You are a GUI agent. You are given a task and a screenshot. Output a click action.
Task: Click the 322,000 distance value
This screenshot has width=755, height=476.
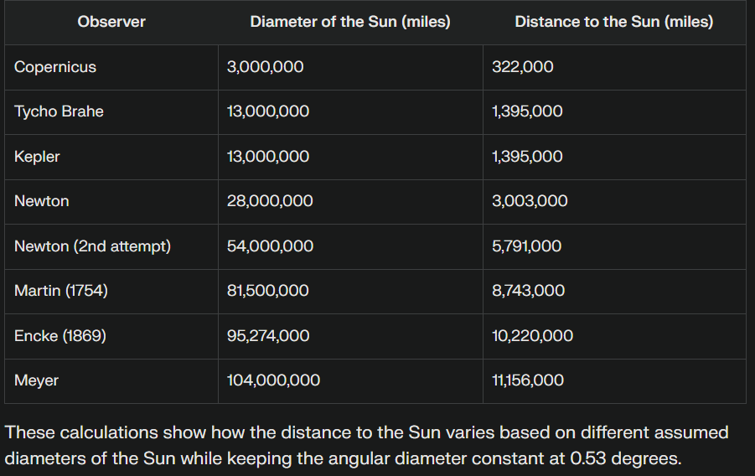[523, 67]
